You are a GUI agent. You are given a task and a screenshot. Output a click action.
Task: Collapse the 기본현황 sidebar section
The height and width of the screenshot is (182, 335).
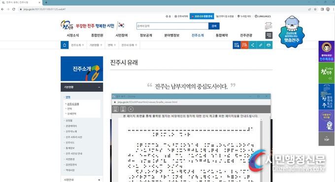99,87
